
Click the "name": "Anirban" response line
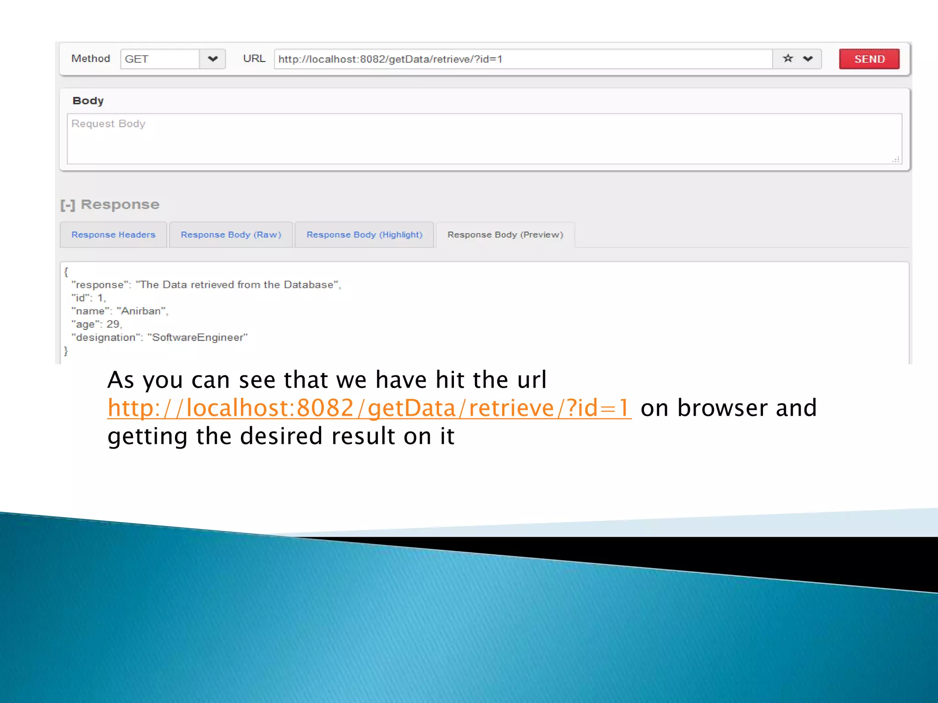pyautogui.click(x=120, y=311)
